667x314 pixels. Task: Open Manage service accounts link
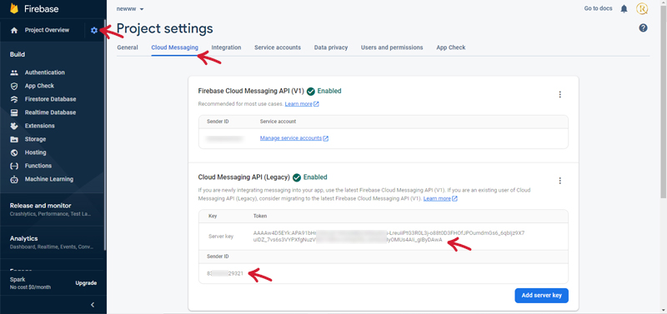pos(294,138)
